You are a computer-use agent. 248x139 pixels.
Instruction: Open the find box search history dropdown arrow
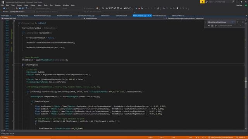pos(235,22)
